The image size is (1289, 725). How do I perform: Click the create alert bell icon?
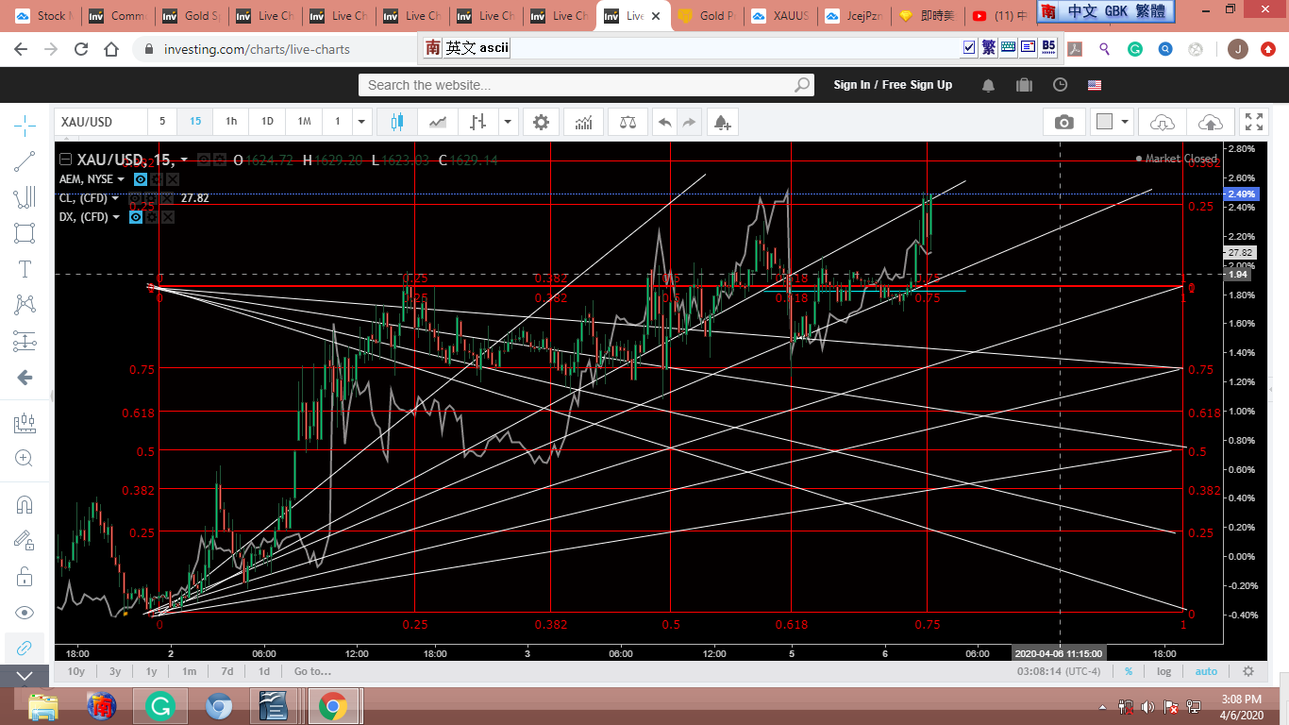tap(721, 122)
